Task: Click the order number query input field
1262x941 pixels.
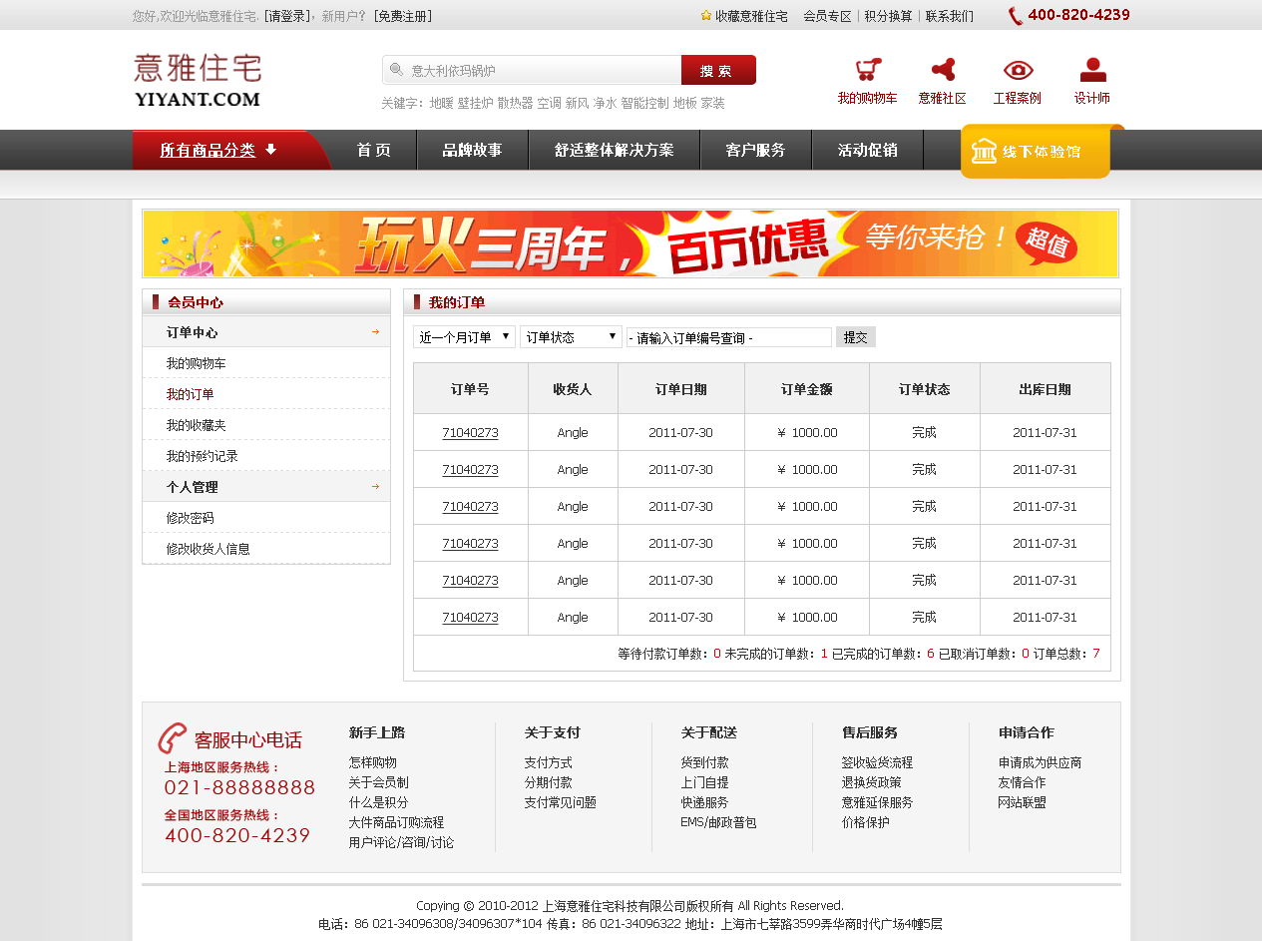Action: (728, 337)
